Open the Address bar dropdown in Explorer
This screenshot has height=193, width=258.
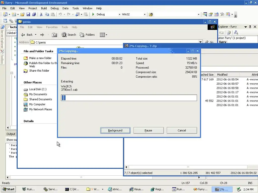pos(200,42)
